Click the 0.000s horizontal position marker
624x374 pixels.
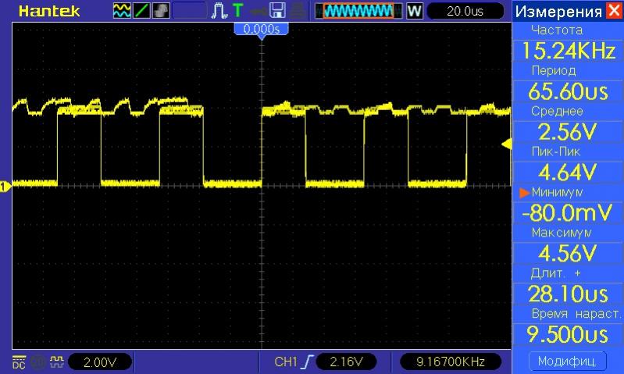262,29
